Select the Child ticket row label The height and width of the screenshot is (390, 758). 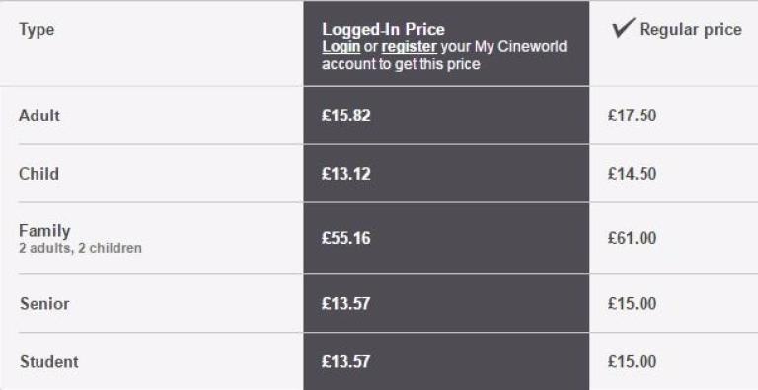[38, 174]
